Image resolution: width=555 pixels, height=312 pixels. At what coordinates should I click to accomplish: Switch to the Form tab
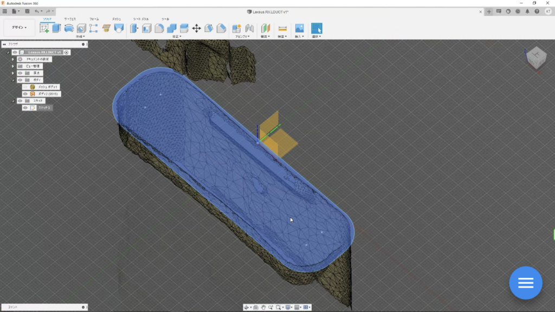[94, 19]
